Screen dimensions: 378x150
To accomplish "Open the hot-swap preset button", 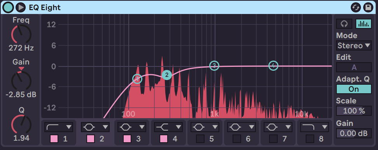I will click(356, 7).
